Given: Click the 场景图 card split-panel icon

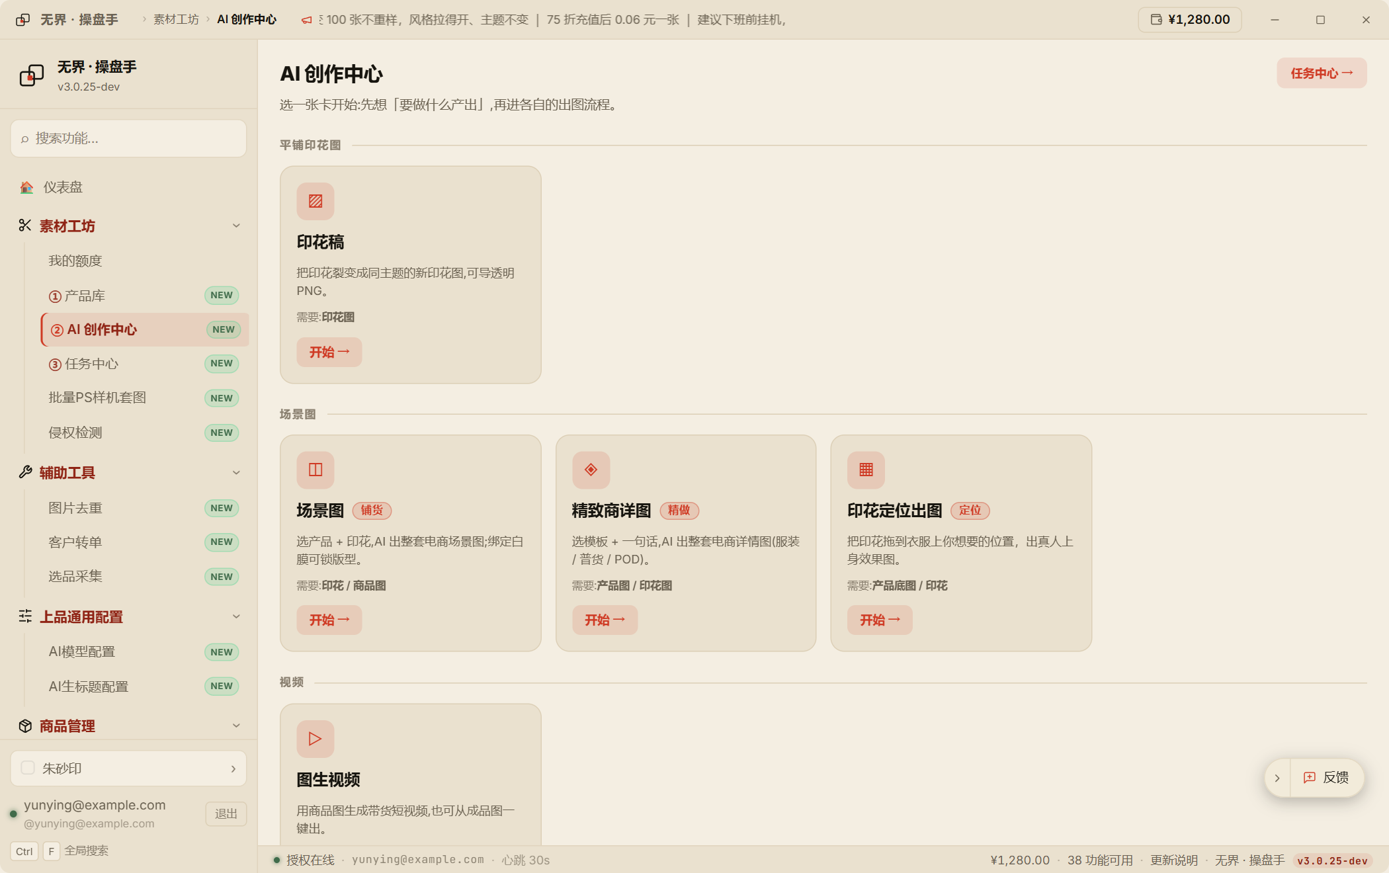Looking at the screenshot, I should [316, 470].
